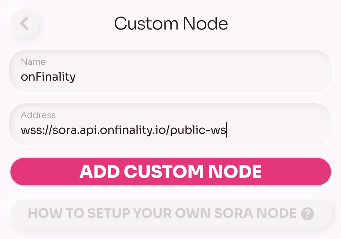Click the onFinality text in Name field
The width and height of the screenshot is (341, 239).
click(48, 77)
